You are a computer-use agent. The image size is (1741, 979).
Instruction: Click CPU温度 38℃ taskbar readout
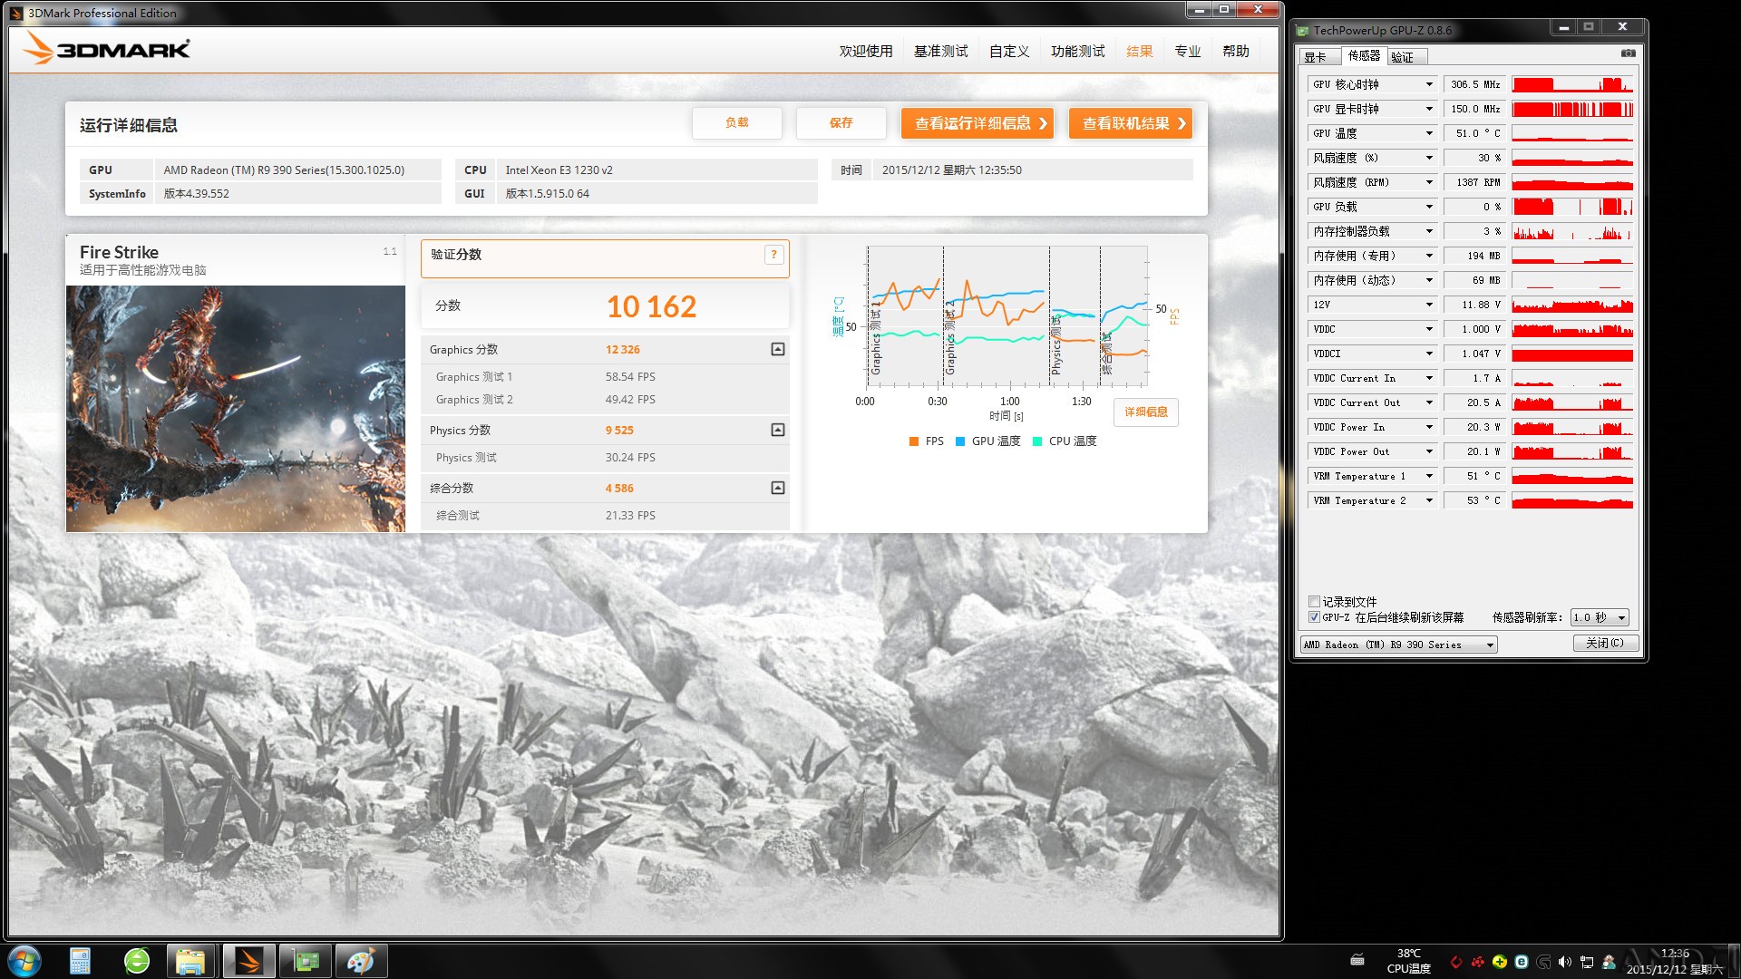[x=1408, y=961]
